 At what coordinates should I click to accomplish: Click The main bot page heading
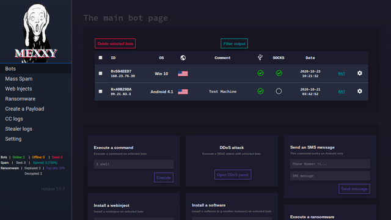(x=126, y=18)
